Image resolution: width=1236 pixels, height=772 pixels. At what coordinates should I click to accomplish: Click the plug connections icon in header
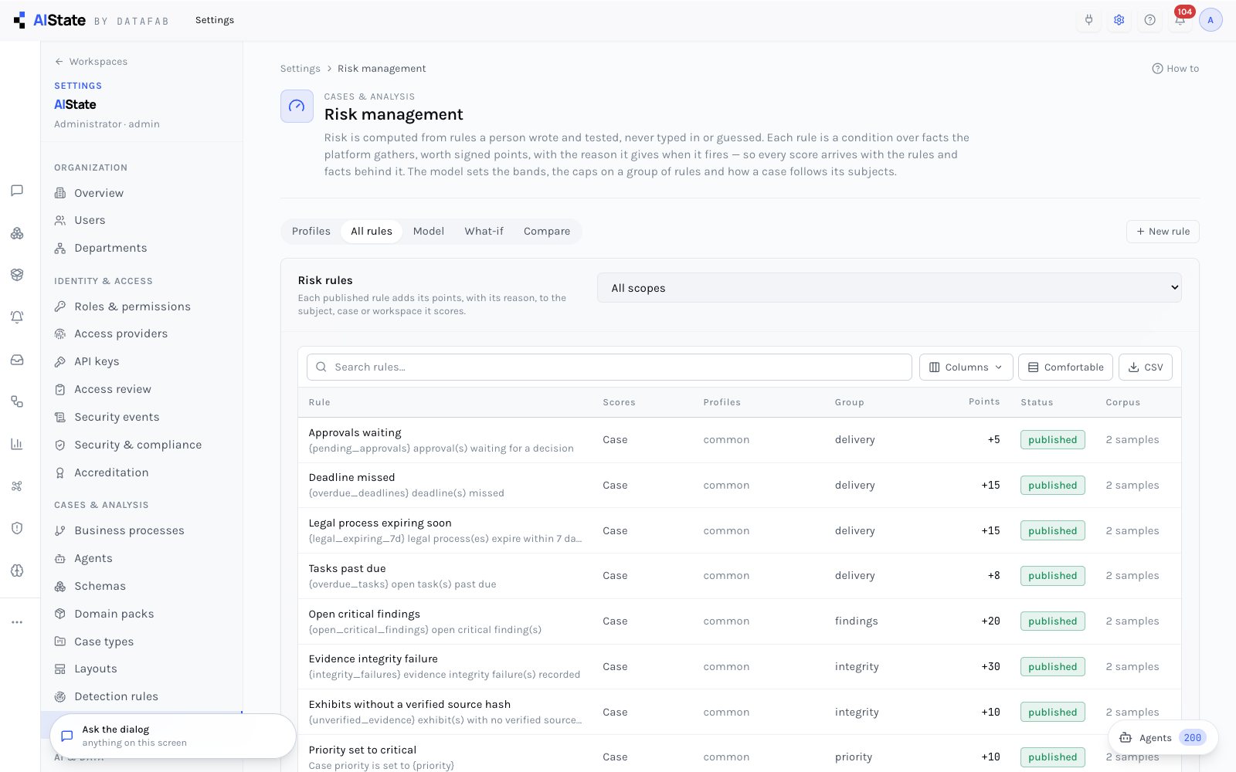coord(1088,20)
